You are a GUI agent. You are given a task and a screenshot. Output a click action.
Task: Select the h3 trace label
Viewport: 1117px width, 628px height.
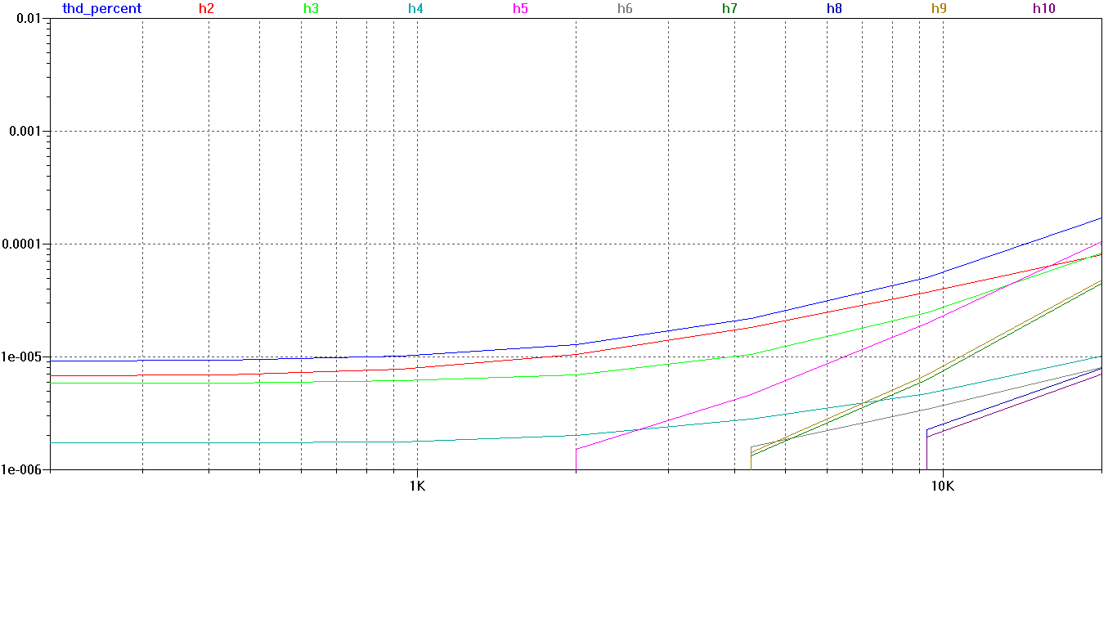click(311, 9)
